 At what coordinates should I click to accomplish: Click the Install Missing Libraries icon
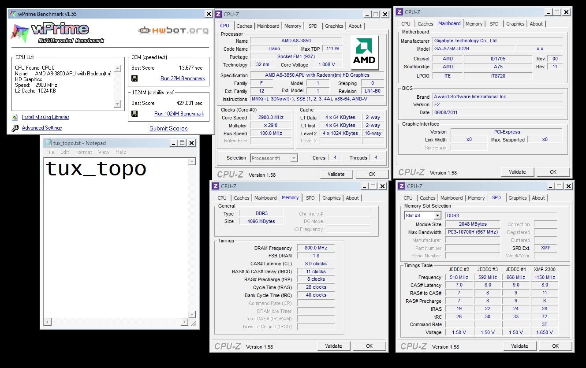tap(15, 117)
